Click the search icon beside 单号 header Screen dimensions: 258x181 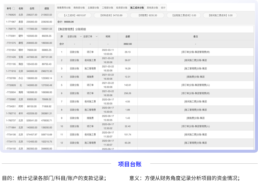tap(14, 8)
